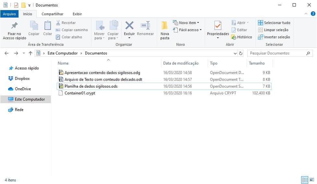Screen dimensions: 317x184
Task: Expand the address bar history dropdown
Action: tap(235, 53)
